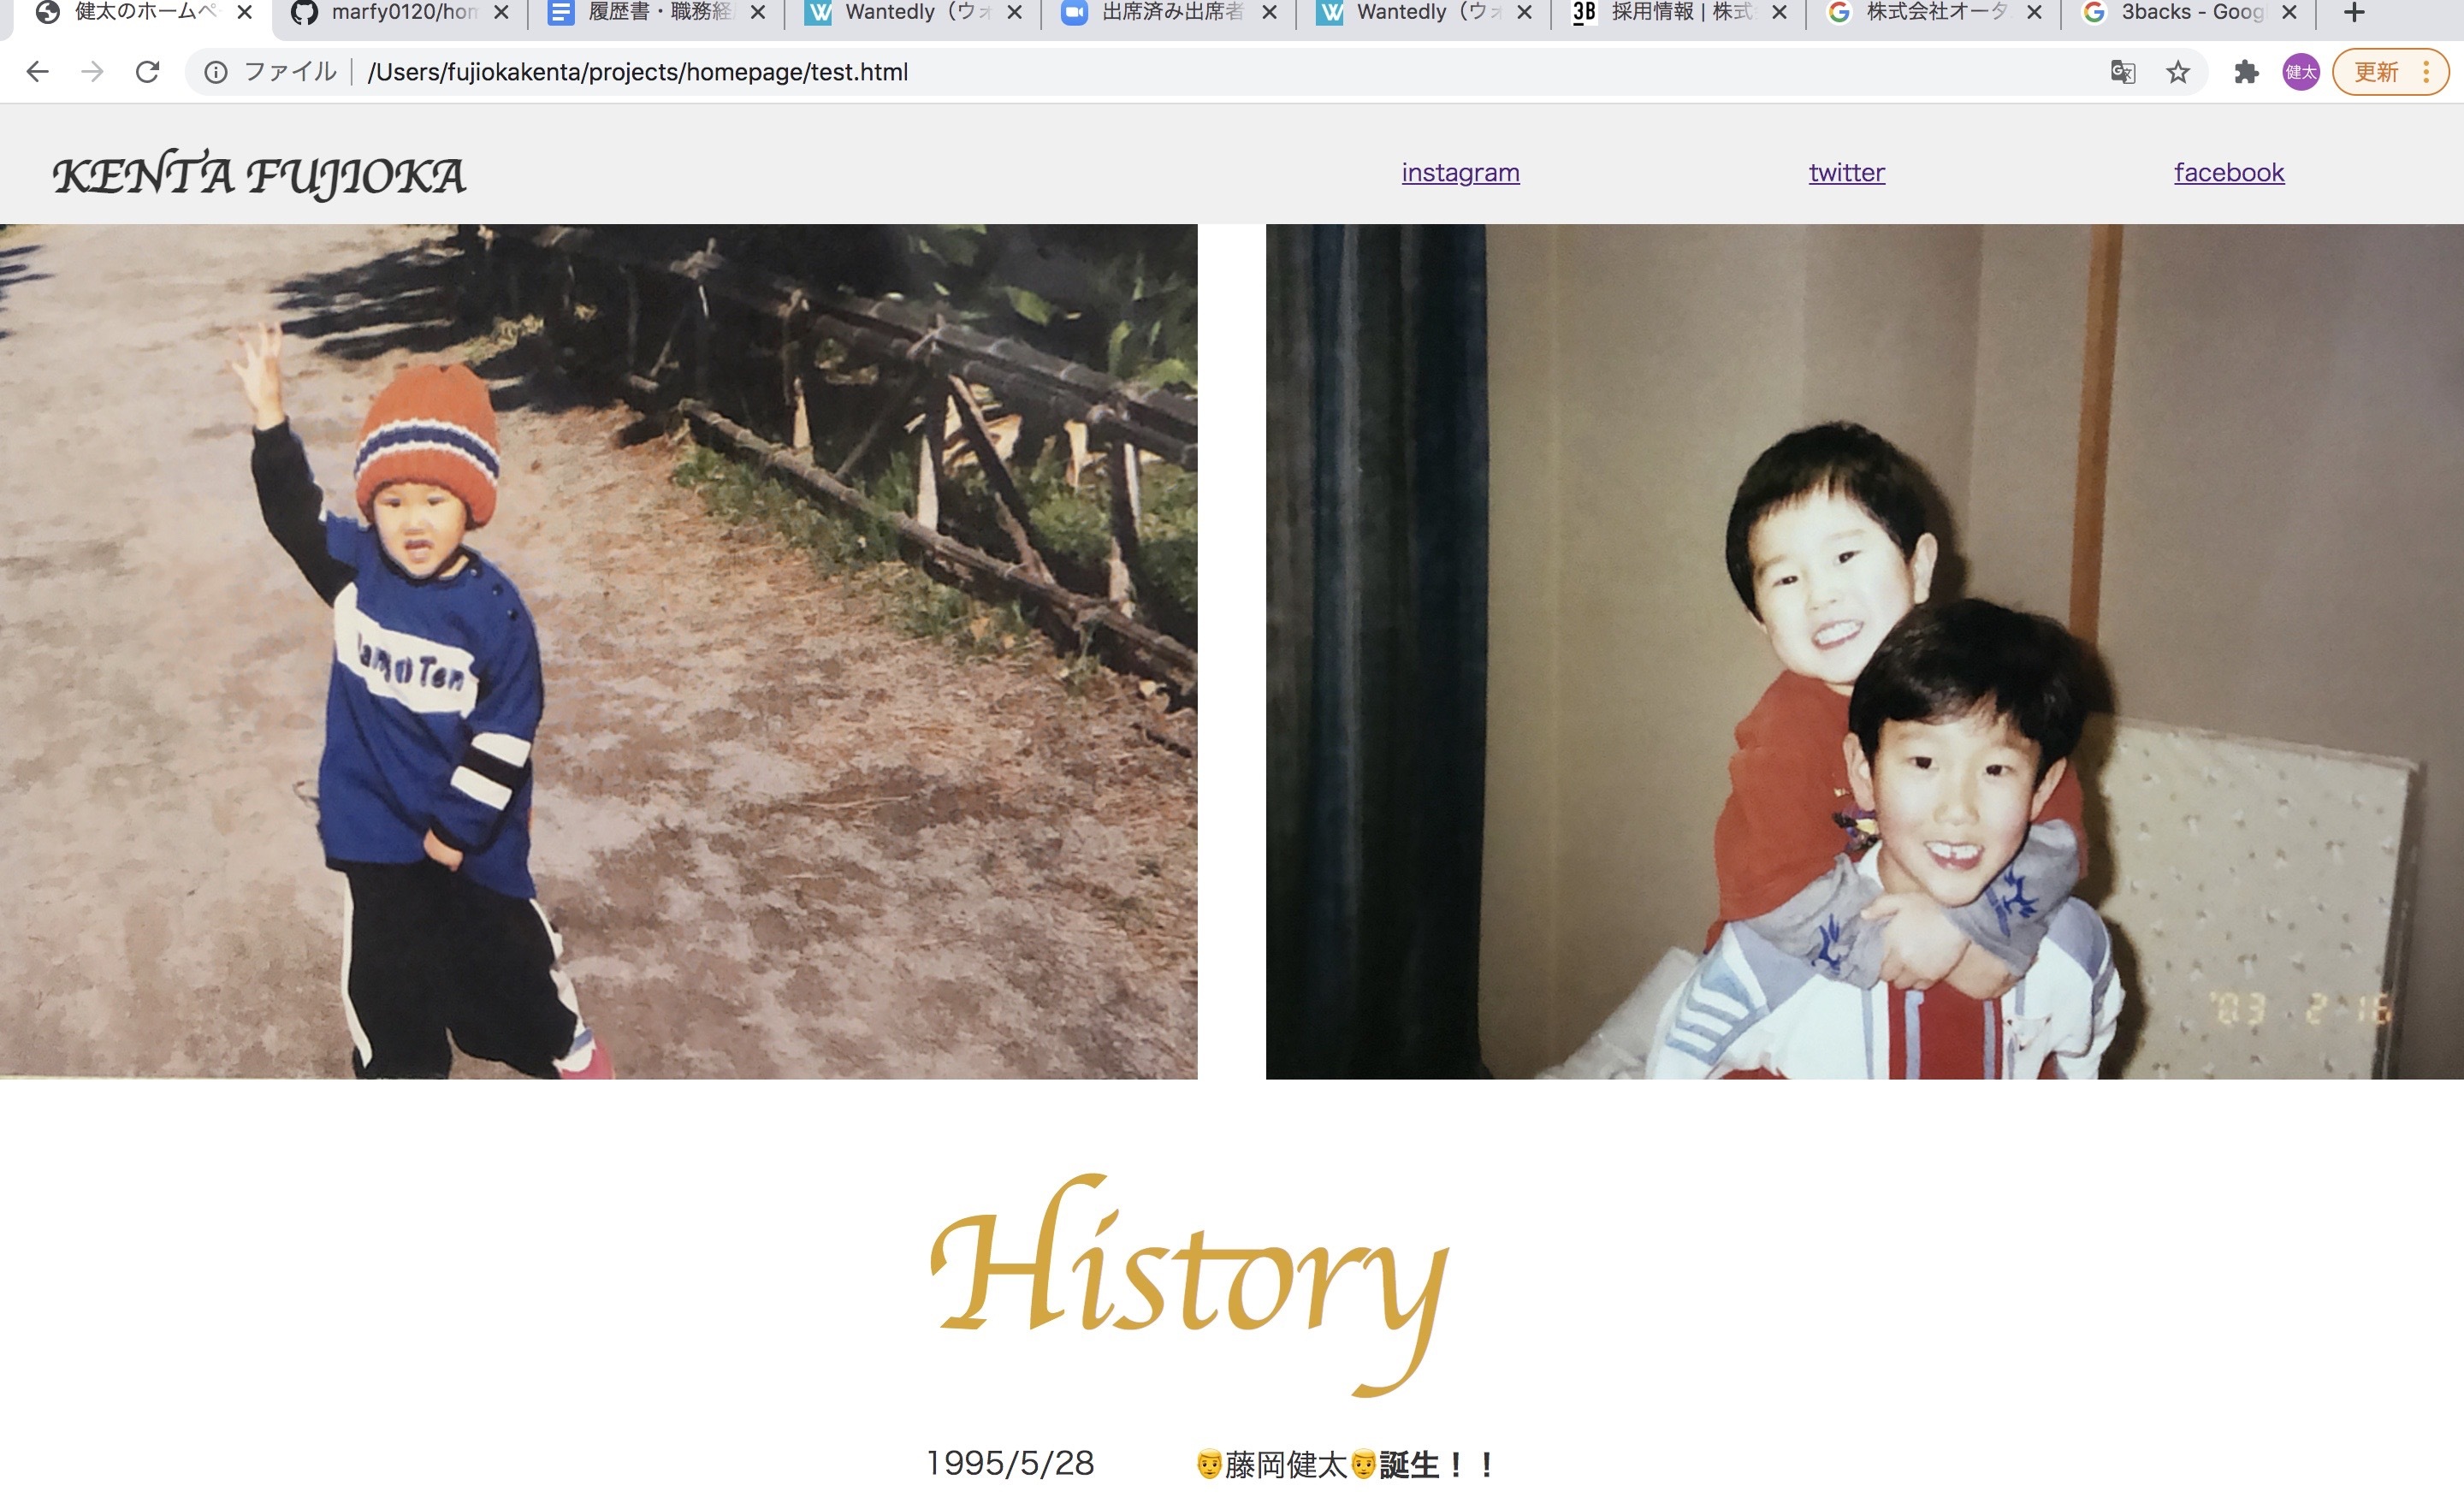
Task: Open Chrome menu three dots
Action: tap(2426, 72)
